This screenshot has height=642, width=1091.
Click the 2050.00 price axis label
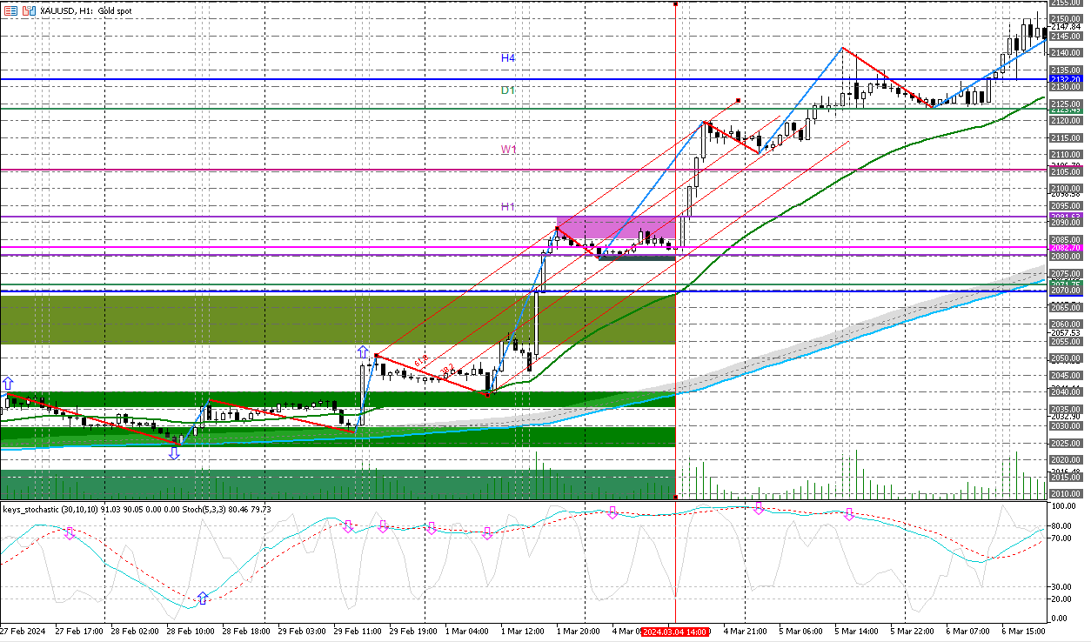pyautogui.click(x=1065, y=358)
